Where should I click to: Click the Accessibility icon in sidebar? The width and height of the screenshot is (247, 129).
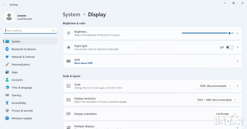[x=7, y=103]
